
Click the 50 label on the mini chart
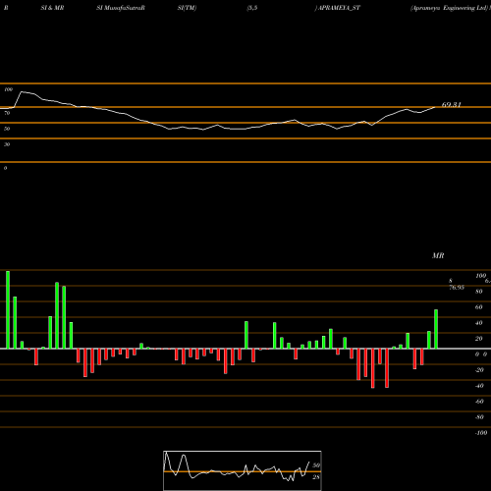click(316, 465)
